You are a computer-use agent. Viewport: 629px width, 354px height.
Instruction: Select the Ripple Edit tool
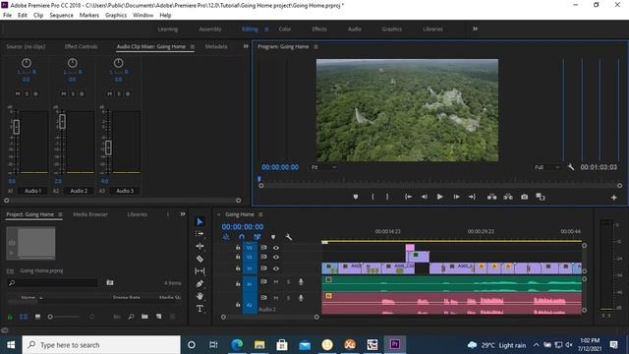200,246
